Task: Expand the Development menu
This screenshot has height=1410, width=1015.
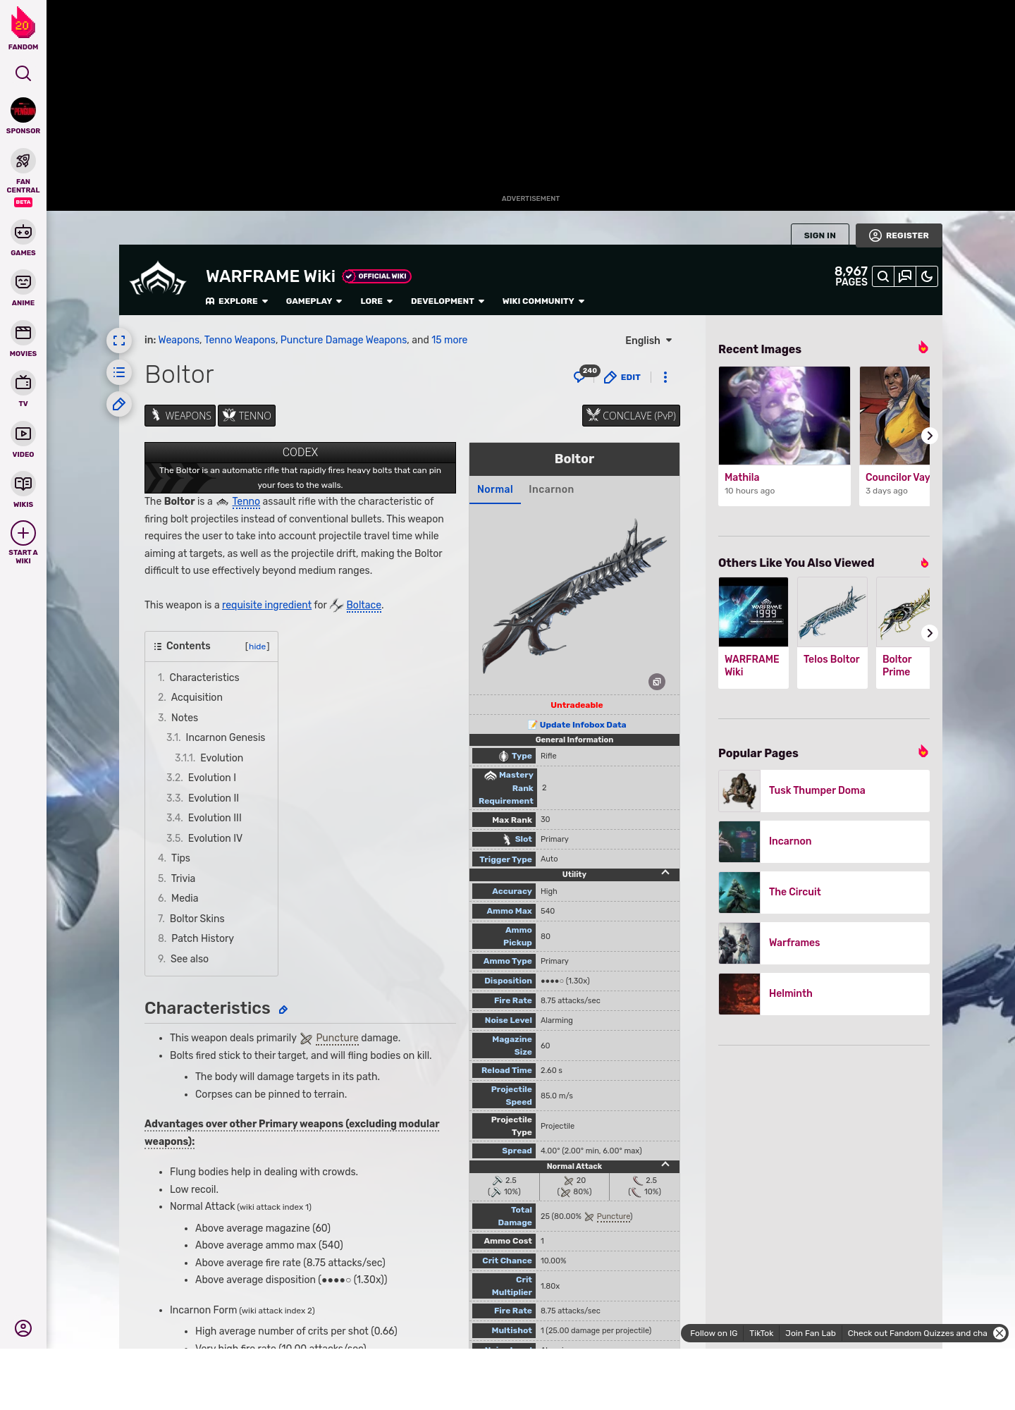Action: tap(448, 301)
